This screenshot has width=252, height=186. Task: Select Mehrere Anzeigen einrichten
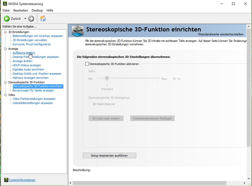pyautogui.click(x=31, y=78)
